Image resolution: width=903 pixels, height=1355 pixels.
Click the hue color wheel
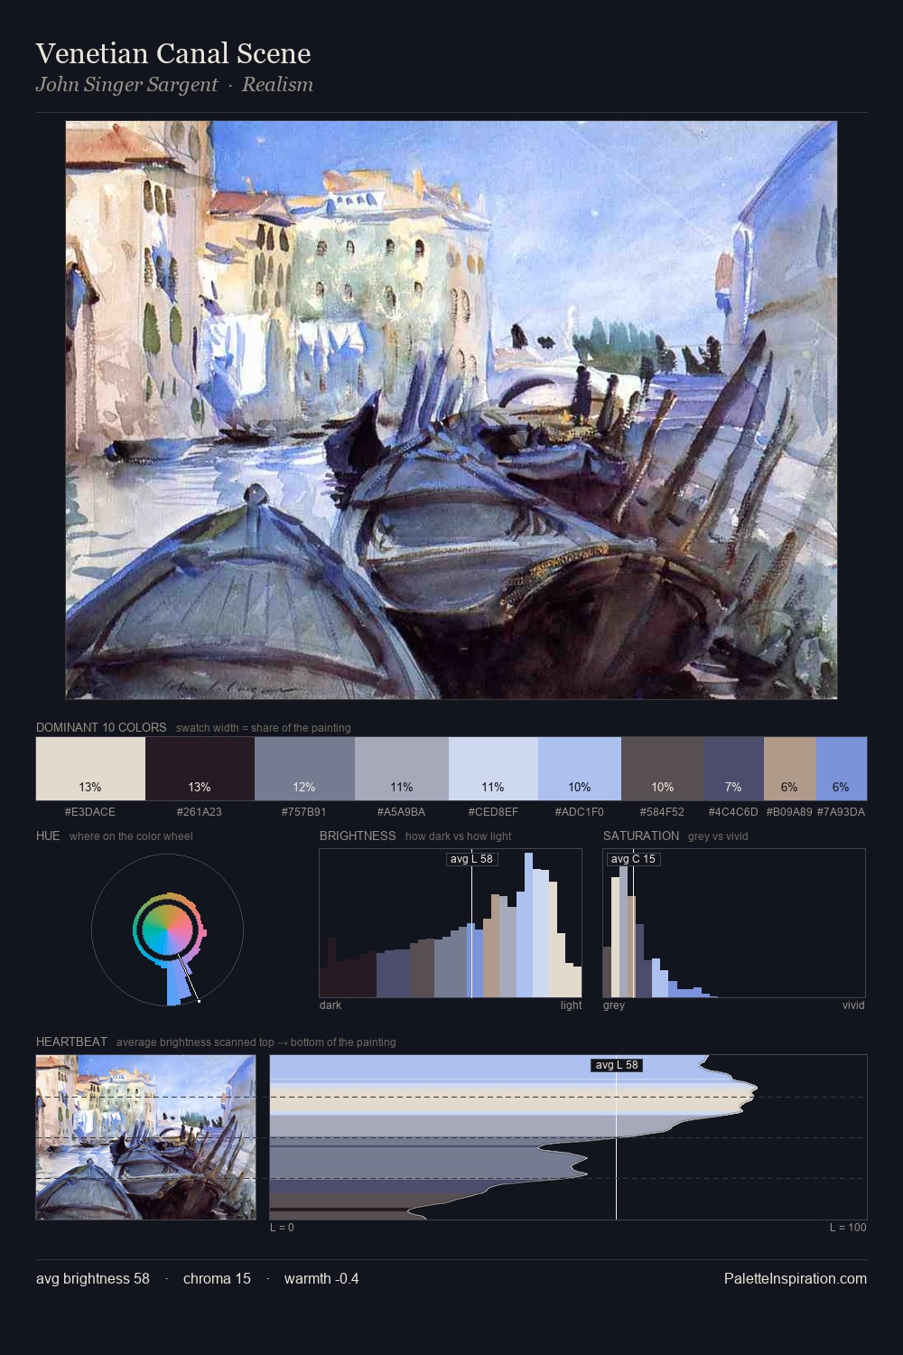click(167, 930)
